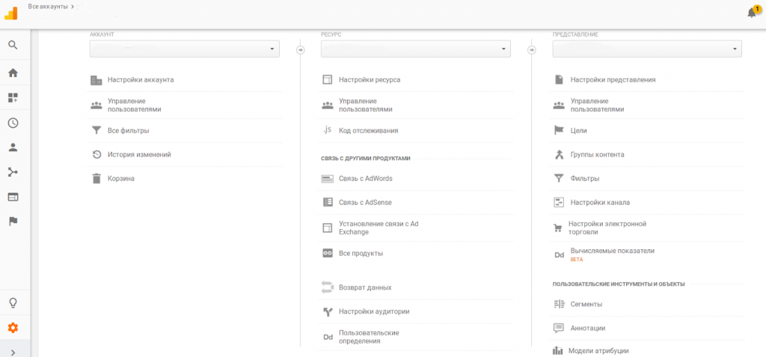Open view-level Управление пользователями
This screenshot has width=766, height=357.
(597, 105)
